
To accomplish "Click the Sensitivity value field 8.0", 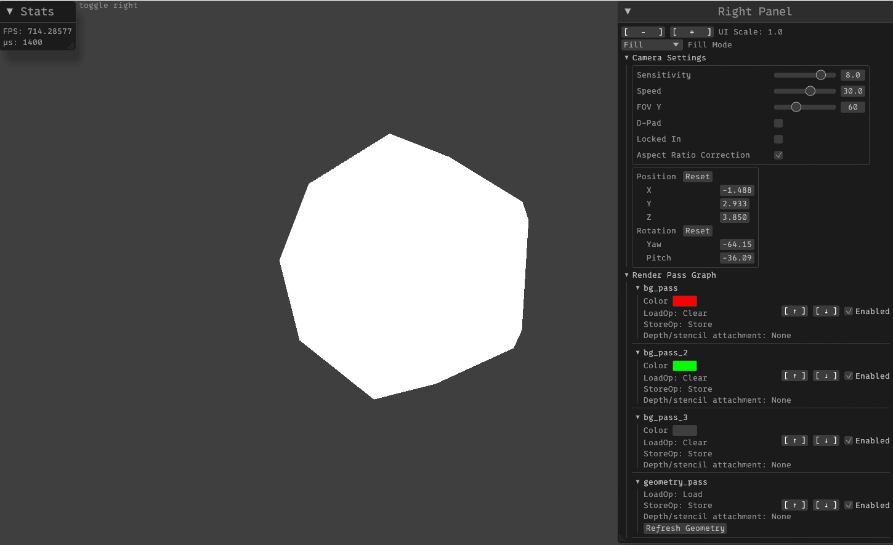I will click(853, 75).
